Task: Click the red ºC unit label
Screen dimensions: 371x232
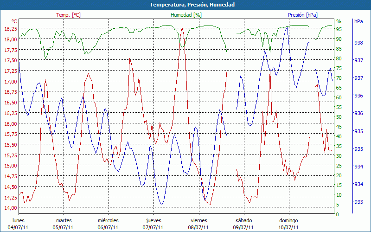Action: click(14, 21)
